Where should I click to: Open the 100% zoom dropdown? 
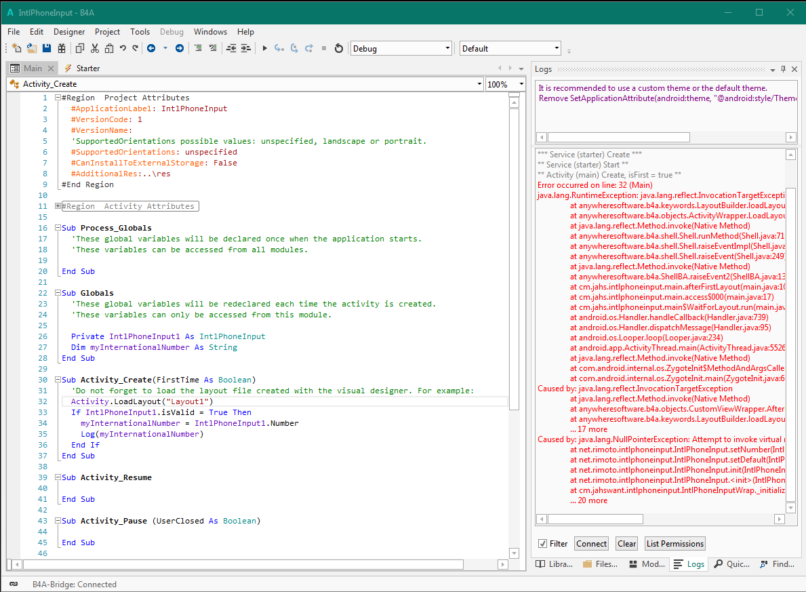click(x=521, y=84)
